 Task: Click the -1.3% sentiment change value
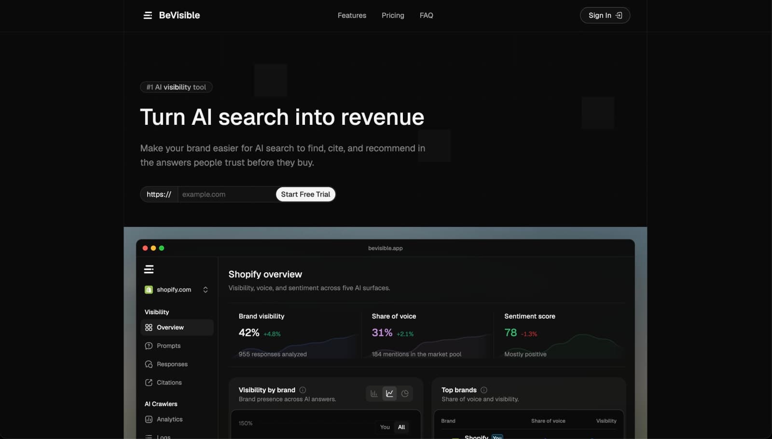(x=529, y=334)
